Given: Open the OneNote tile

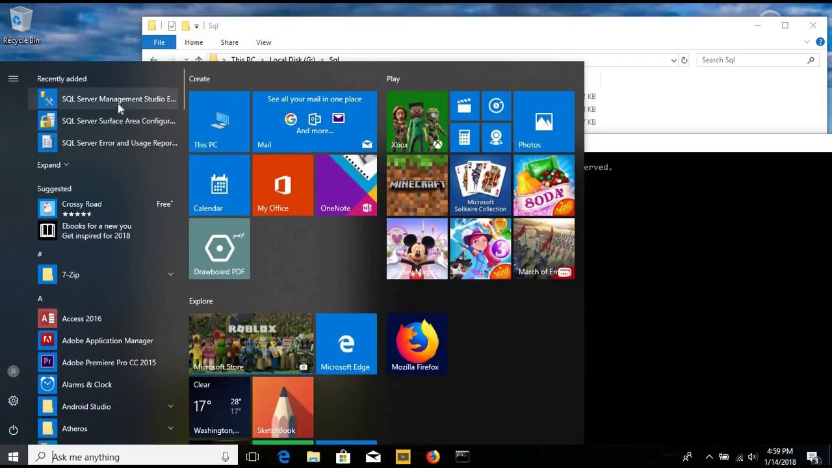Looking at the screenshot, I should (346, 185).
